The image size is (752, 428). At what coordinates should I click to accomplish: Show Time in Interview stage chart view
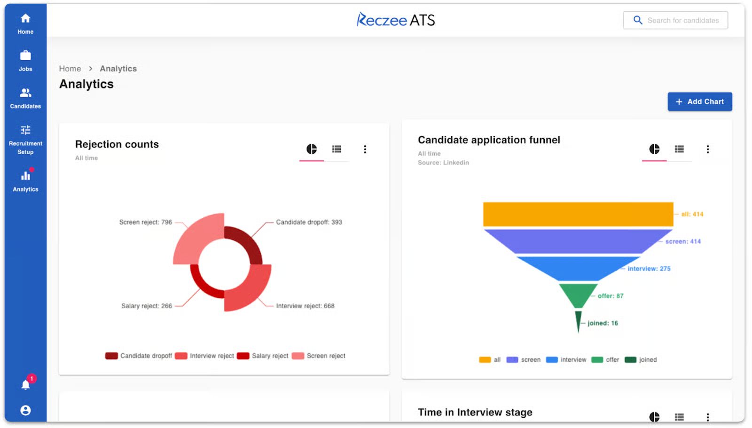[654, 417]
